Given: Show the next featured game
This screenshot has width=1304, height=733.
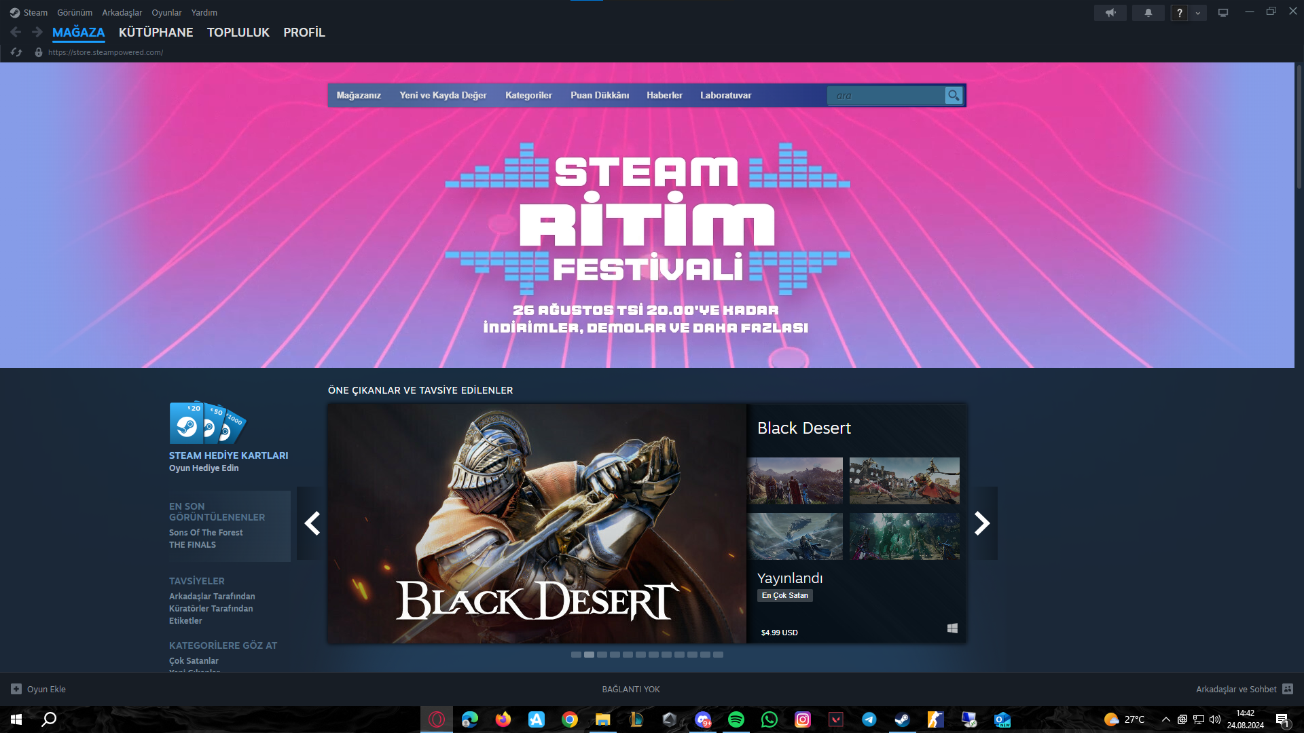Looking at the screenshot, I should (982, 523).
